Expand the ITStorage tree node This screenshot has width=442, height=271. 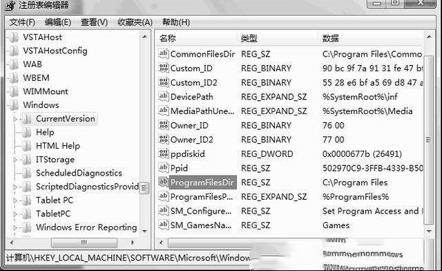coord(15,160)
